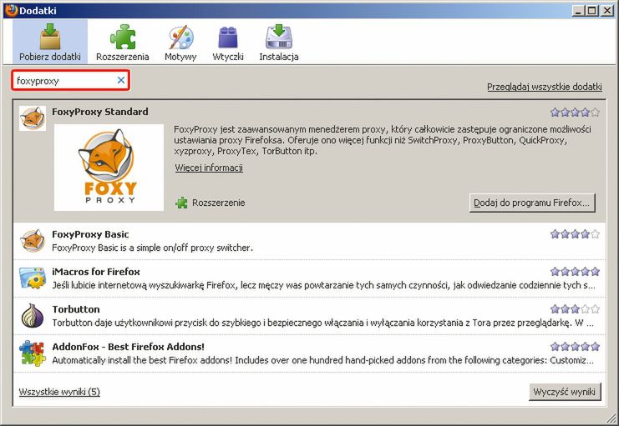Open the Wszystkie wyniki (5) link
619x426 pixels.
(59, 392)
